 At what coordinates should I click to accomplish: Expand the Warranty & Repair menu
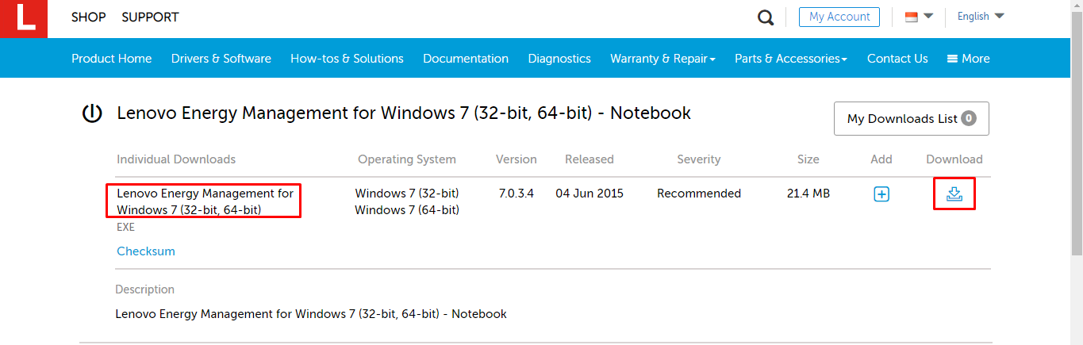(x=662, y=59)
